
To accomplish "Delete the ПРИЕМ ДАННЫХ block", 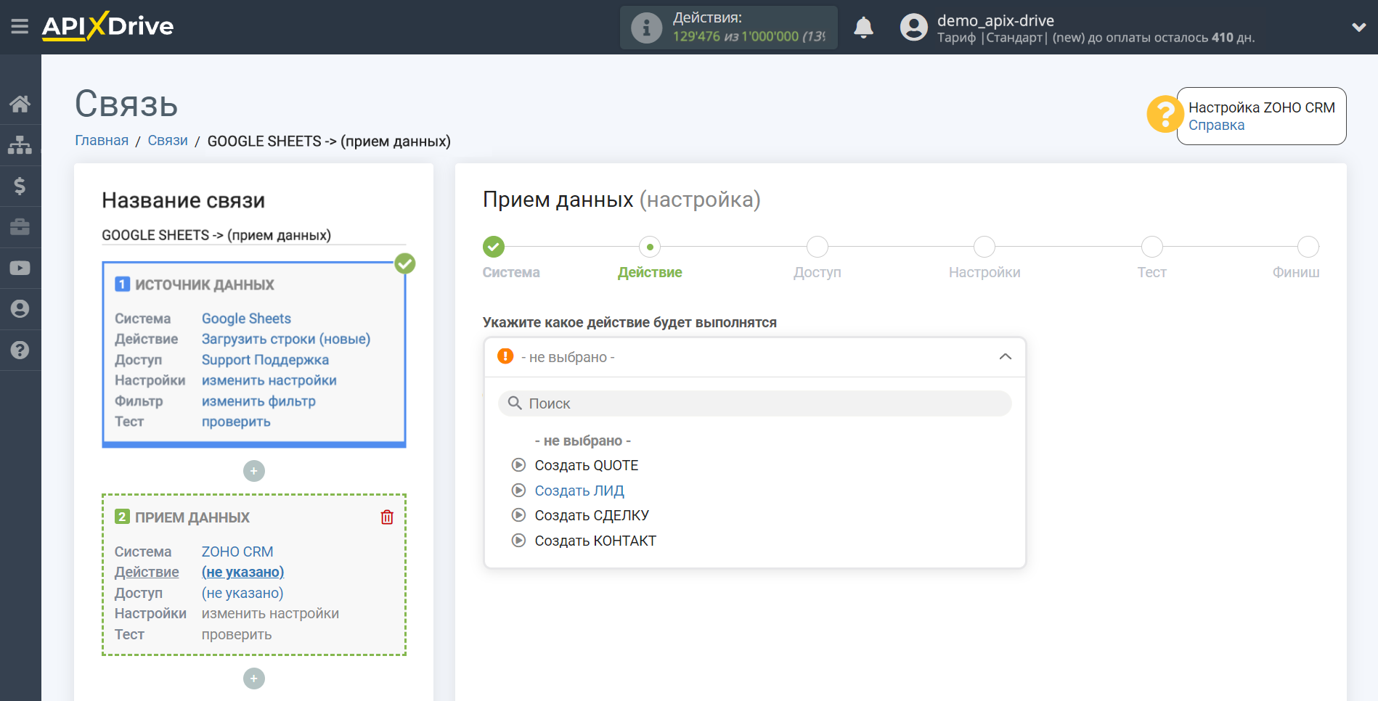I will click(x=387, y=517).
